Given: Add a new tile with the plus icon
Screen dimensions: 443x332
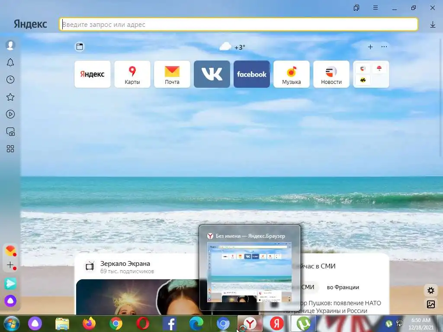Looking at the screenshot, I should click(370, 47).
